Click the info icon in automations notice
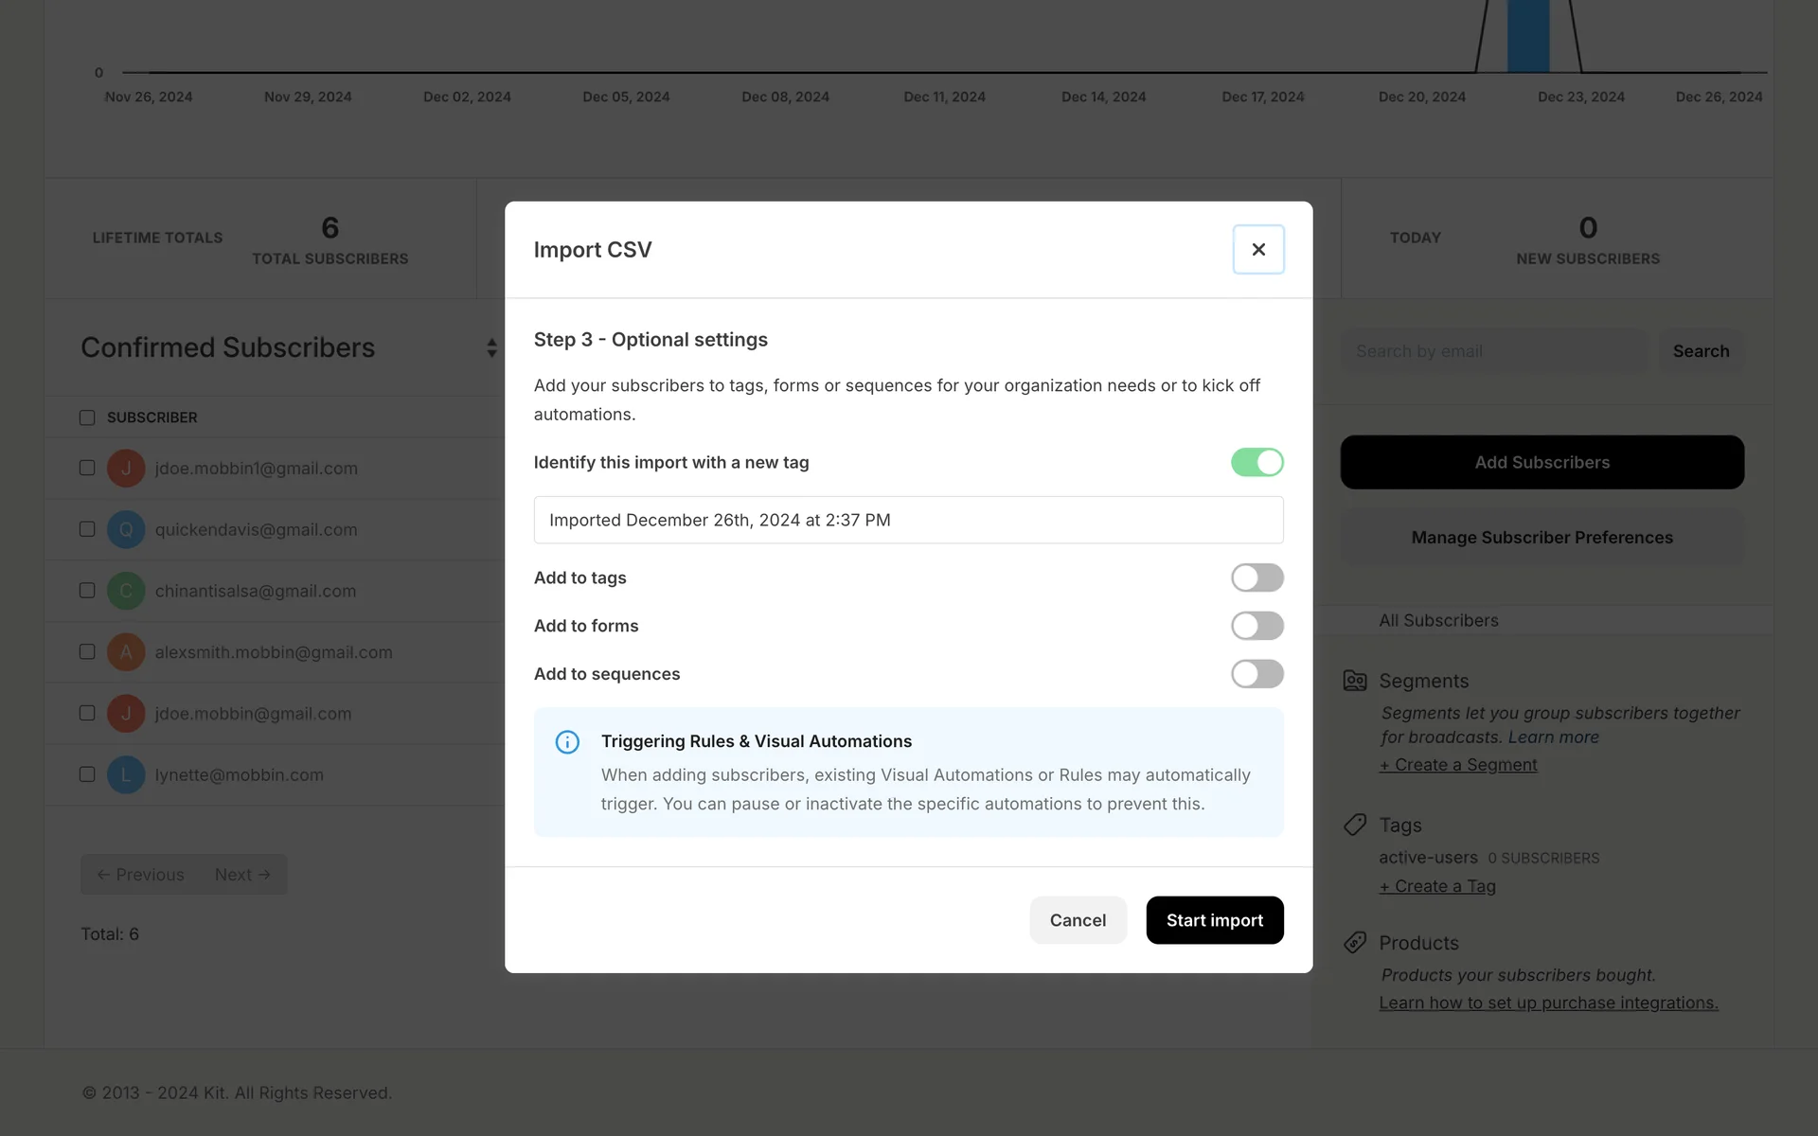 (567, 742)
